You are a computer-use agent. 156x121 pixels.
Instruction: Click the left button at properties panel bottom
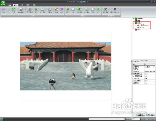[141, 115]
